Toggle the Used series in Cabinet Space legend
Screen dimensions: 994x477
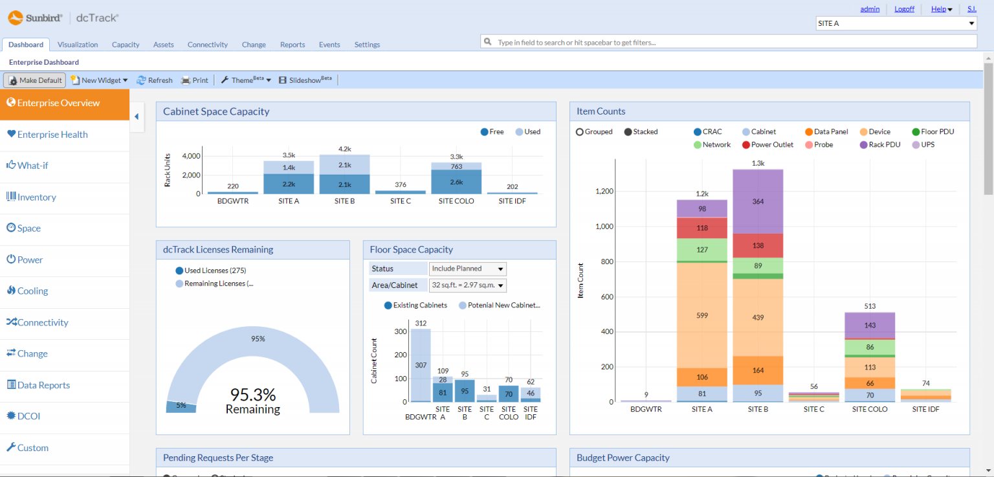pos(527,132)
